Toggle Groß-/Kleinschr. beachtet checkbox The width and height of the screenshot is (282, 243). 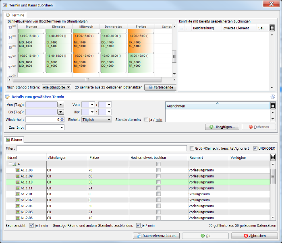coord(192,148)
